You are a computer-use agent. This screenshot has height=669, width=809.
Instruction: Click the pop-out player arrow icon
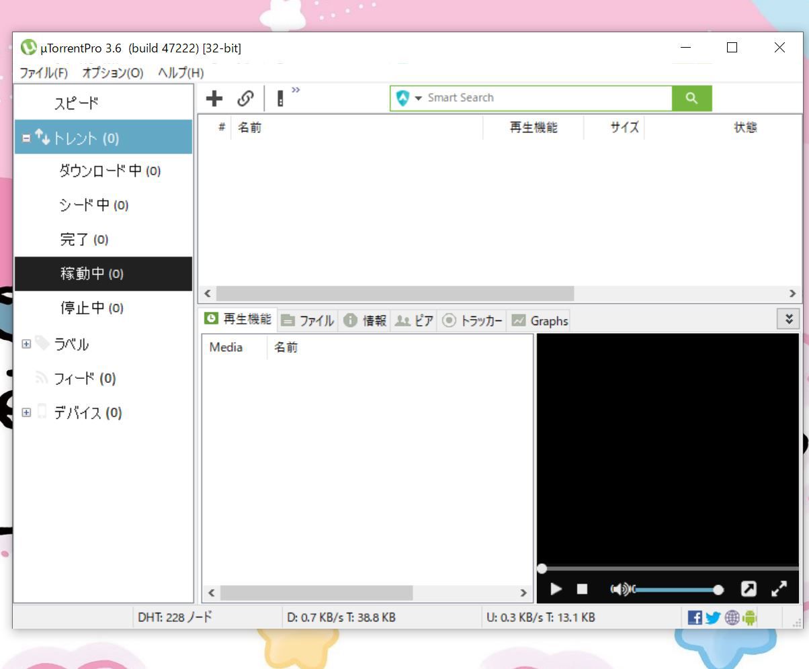click(748, 589)
